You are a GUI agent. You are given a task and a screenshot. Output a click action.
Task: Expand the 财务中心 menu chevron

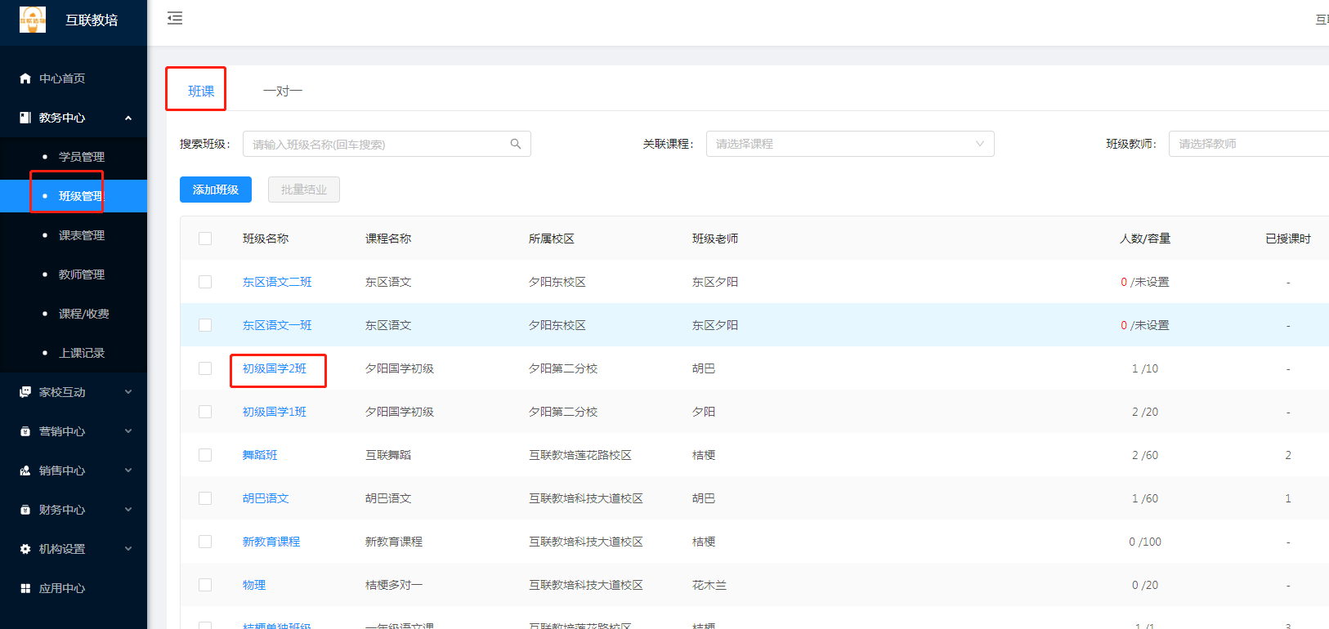[x=128, y=510]
